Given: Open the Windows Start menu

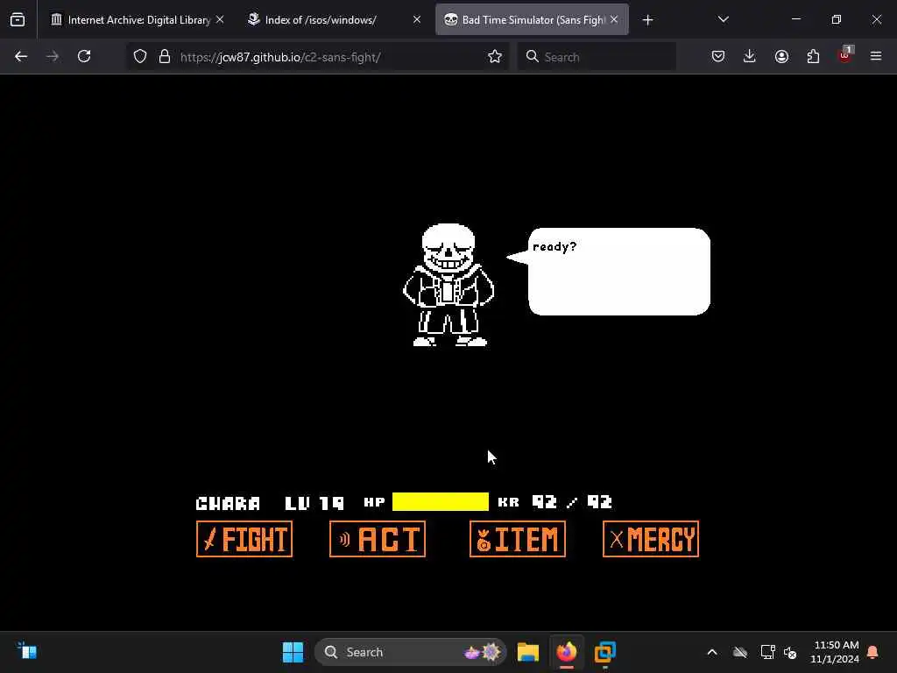Looking at the screenshot, I should 293,652.
